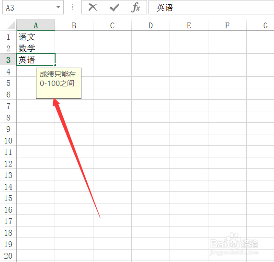The height and width of the screenshot is (262, 274).
Task: Click the Name Box showing A3
Action: 33,7
